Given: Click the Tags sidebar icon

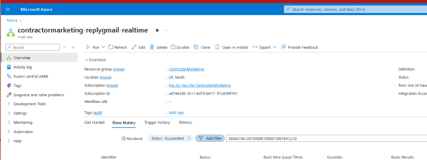Looking at the screenshot, I should pos(9,85).
